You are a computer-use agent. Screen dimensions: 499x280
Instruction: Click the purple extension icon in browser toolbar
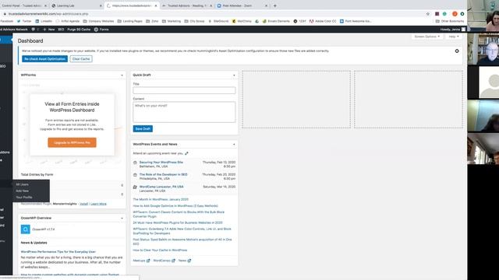(x=437, y=14)
